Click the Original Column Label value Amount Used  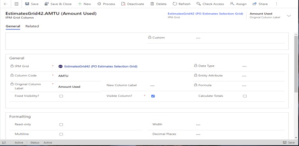click(x=69, y=87)
